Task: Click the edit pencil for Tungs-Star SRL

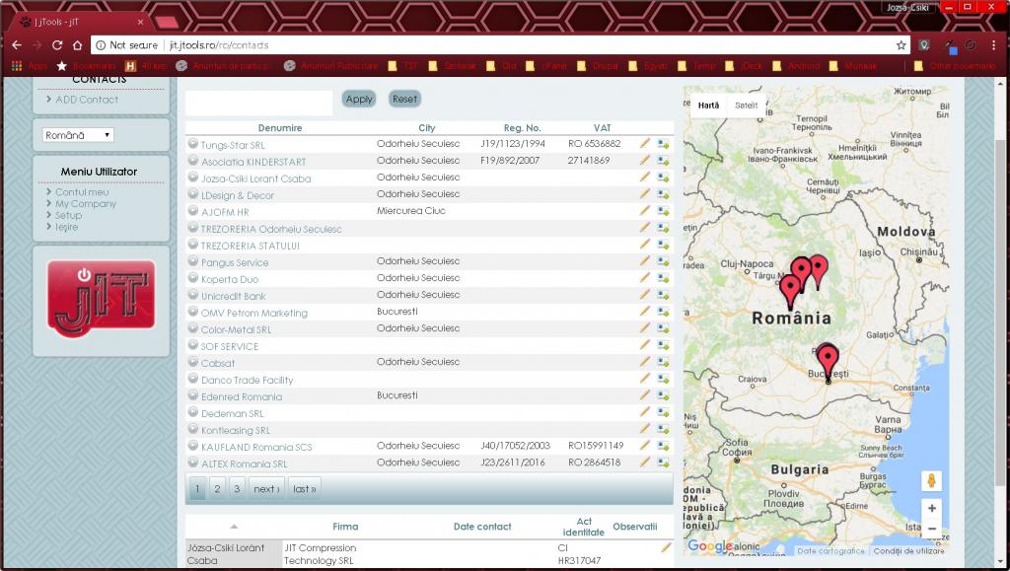Action: (645, 144)
